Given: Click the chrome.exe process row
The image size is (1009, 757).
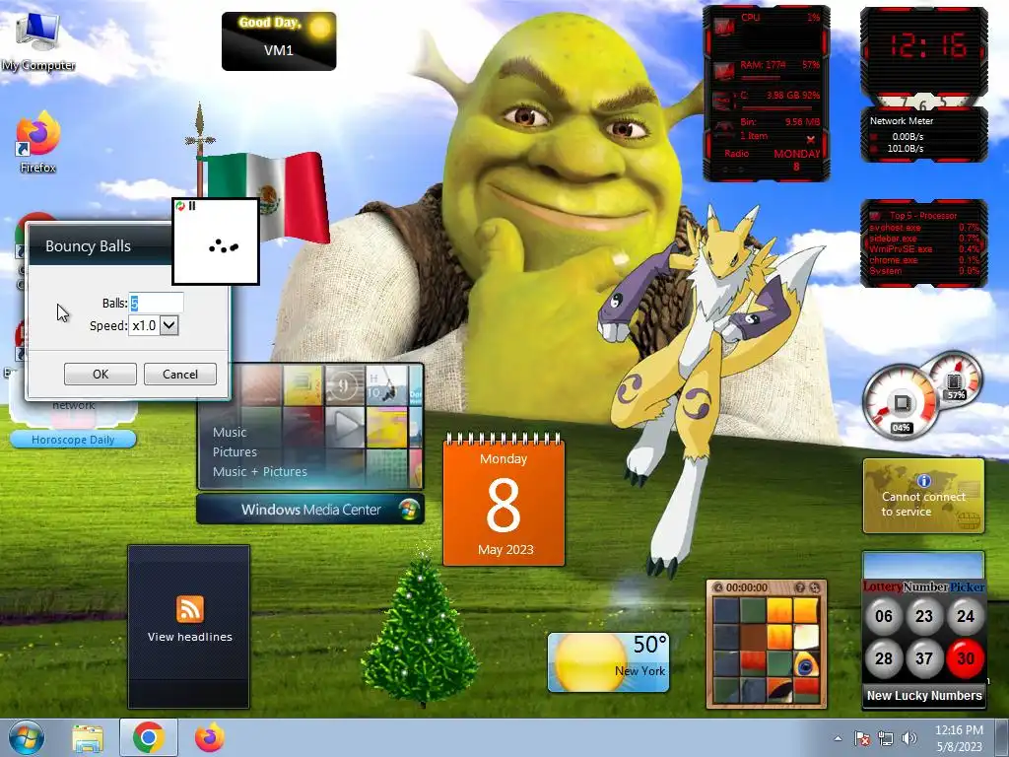Looking at the screenshot, I should pos(924,260).
